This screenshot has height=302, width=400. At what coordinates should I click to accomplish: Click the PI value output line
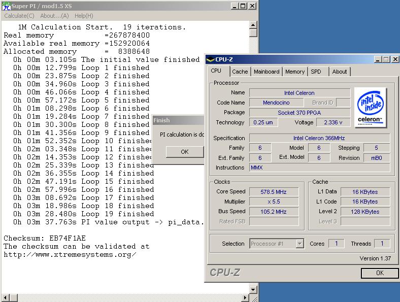click(x=109, y=222)
